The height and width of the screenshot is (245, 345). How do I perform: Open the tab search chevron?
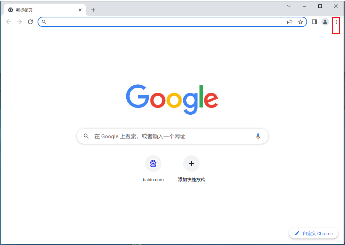pyautogui.click(x=289, y=6)
